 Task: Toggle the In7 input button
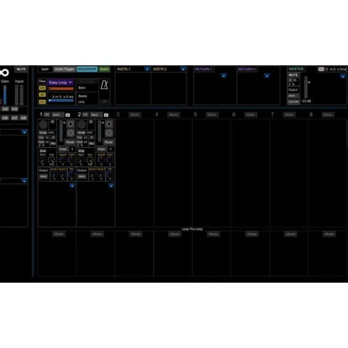[x=15, y=118]
